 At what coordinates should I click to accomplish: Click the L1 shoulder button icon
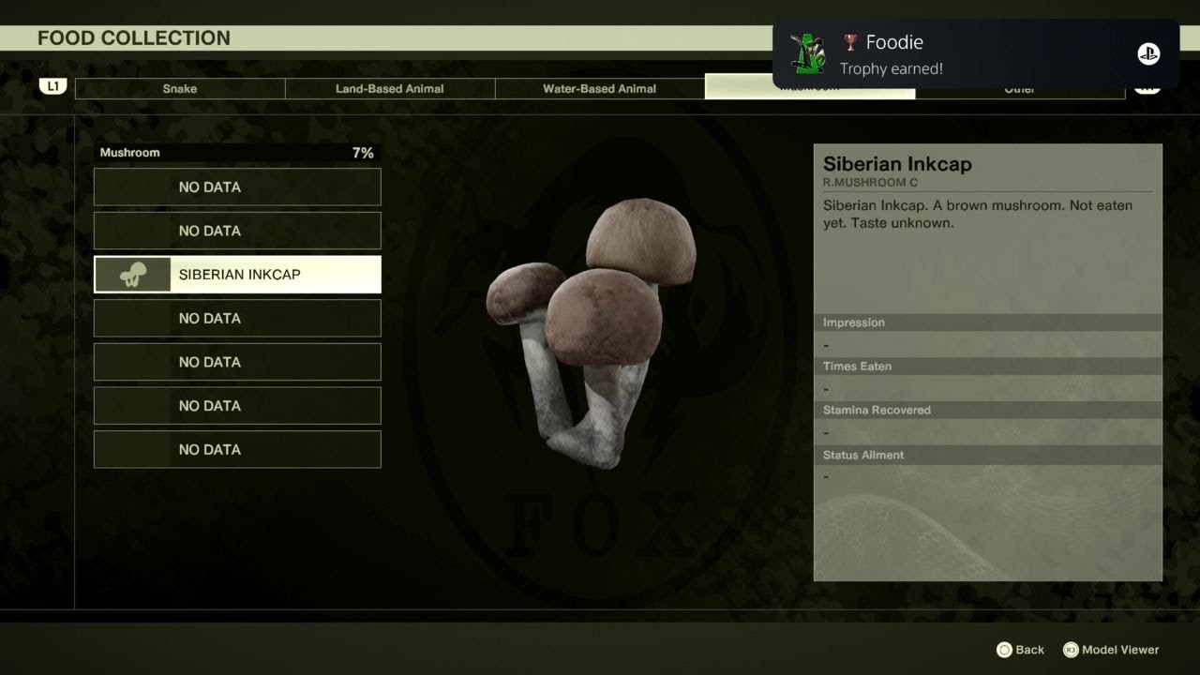coord(52,86)
